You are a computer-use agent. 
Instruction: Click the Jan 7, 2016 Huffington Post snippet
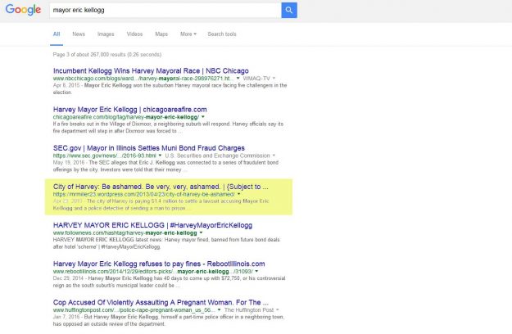coord(169,320)
